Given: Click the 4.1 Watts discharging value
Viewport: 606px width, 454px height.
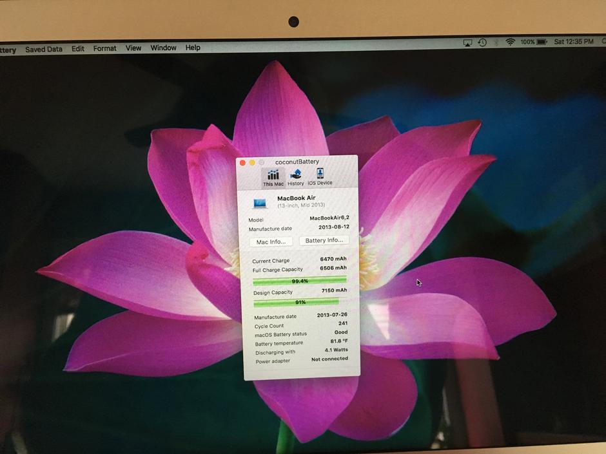Looking at the screenshot, I should 337,350.
